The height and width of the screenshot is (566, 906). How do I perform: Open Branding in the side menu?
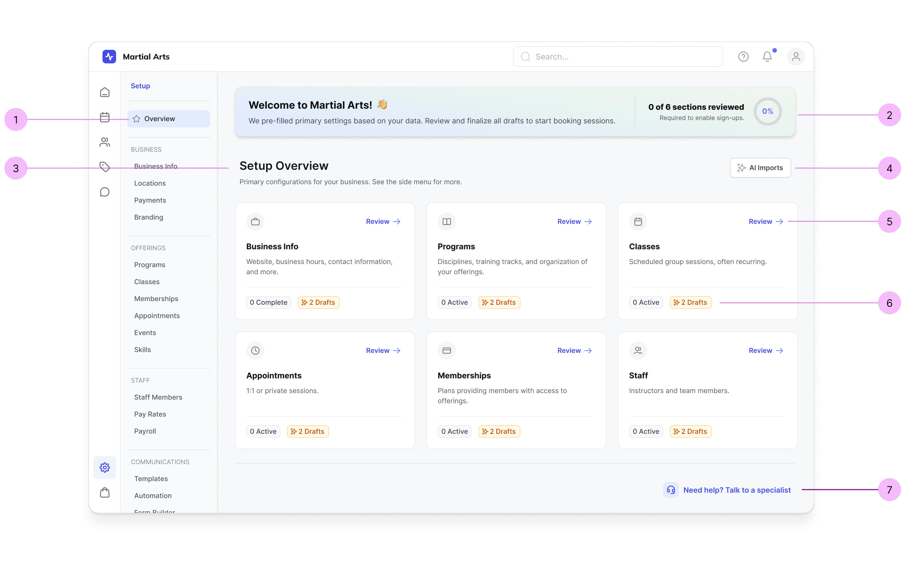149,217
